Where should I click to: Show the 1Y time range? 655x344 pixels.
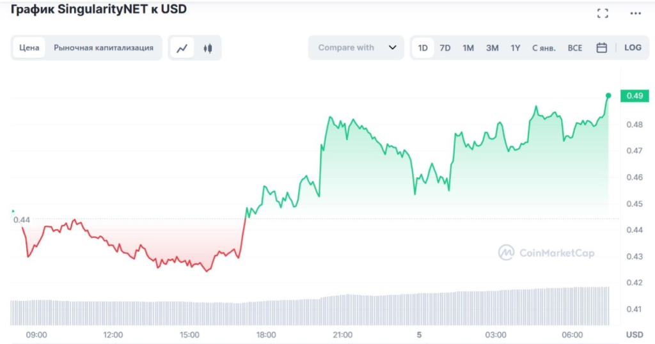(x=516, y=48)
